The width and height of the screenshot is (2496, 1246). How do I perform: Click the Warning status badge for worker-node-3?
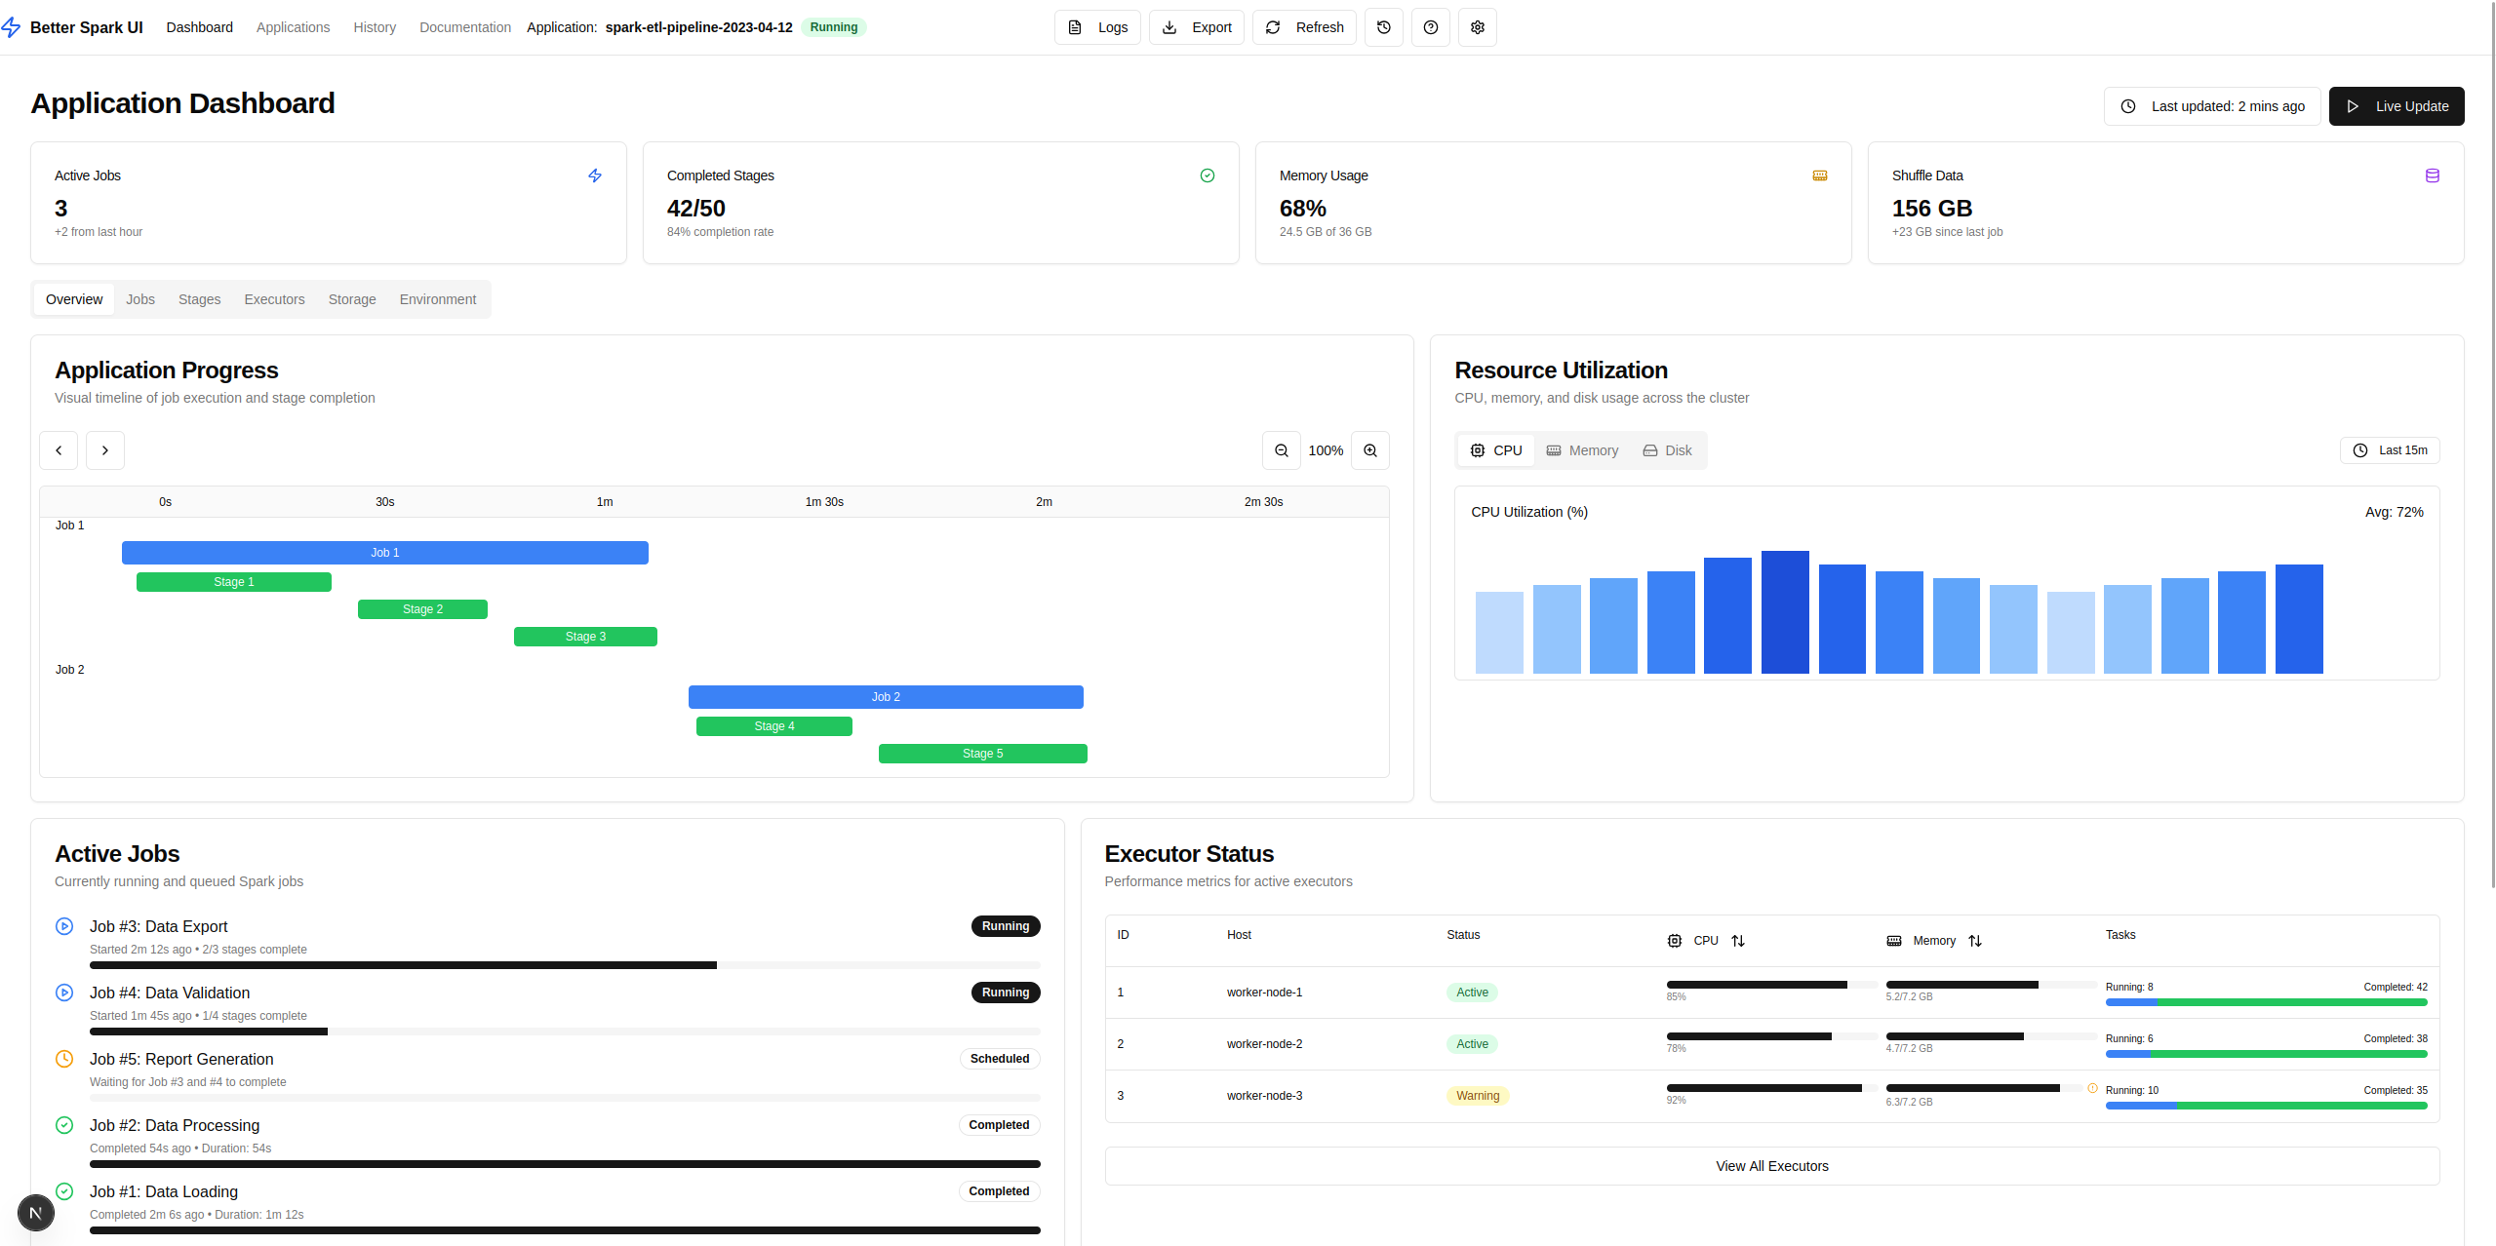[x=1478, y=1096]
